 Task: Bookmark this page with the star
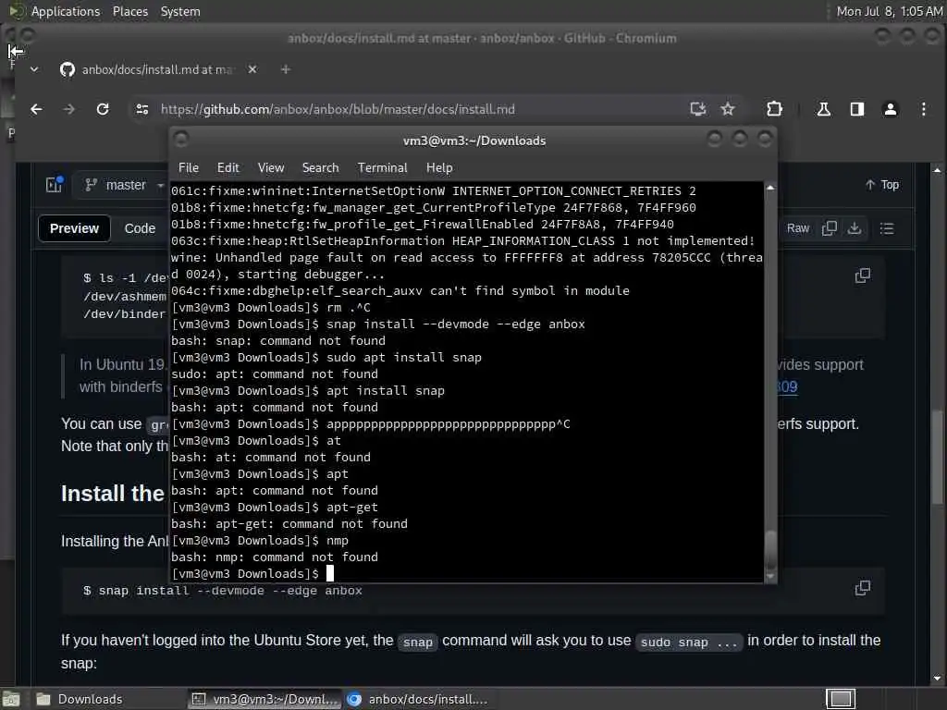(728, 109)
